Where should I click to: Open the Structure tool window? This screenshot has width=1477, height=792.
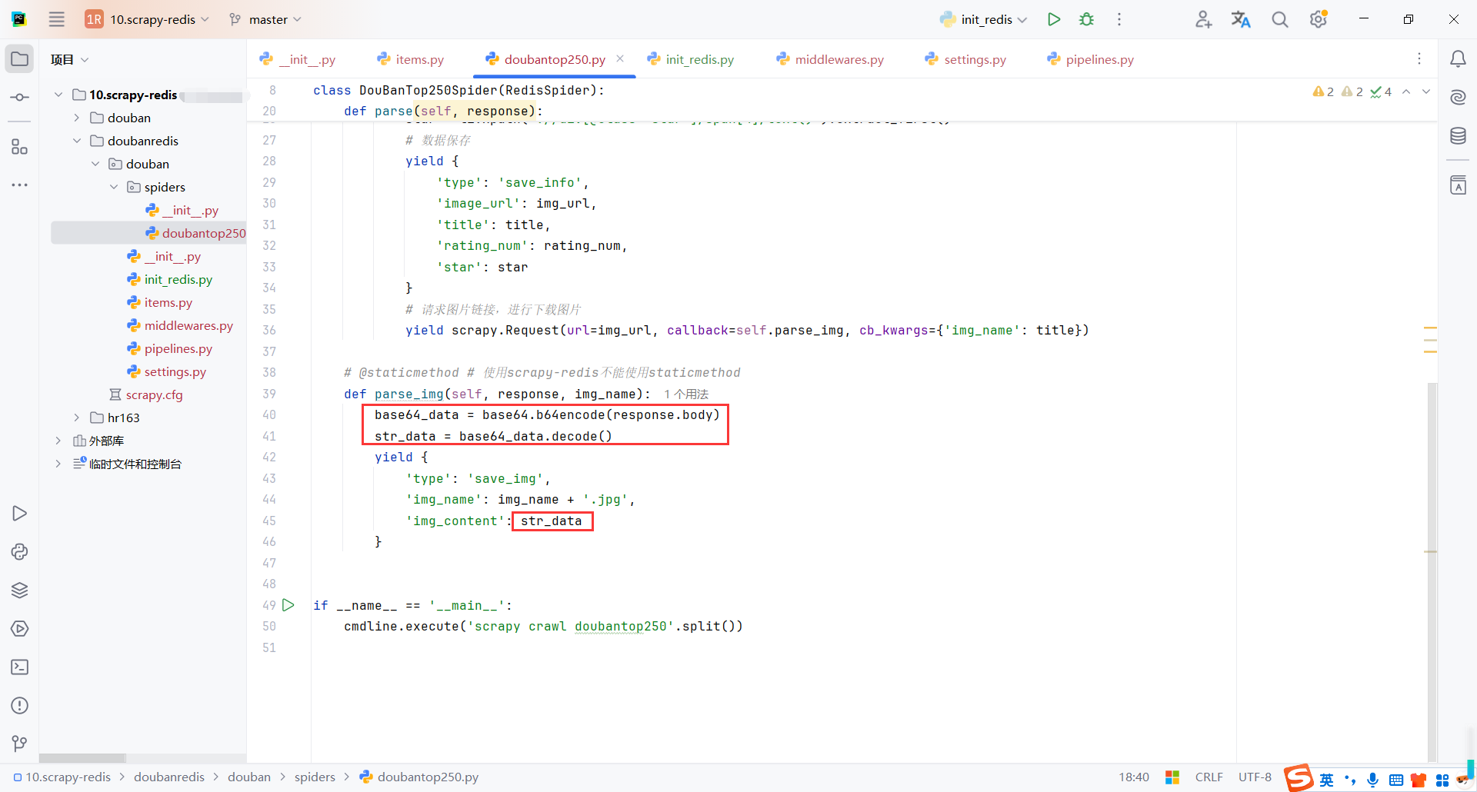point(19,147)
